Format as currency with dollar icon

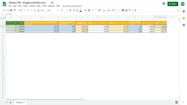point(28,10)
